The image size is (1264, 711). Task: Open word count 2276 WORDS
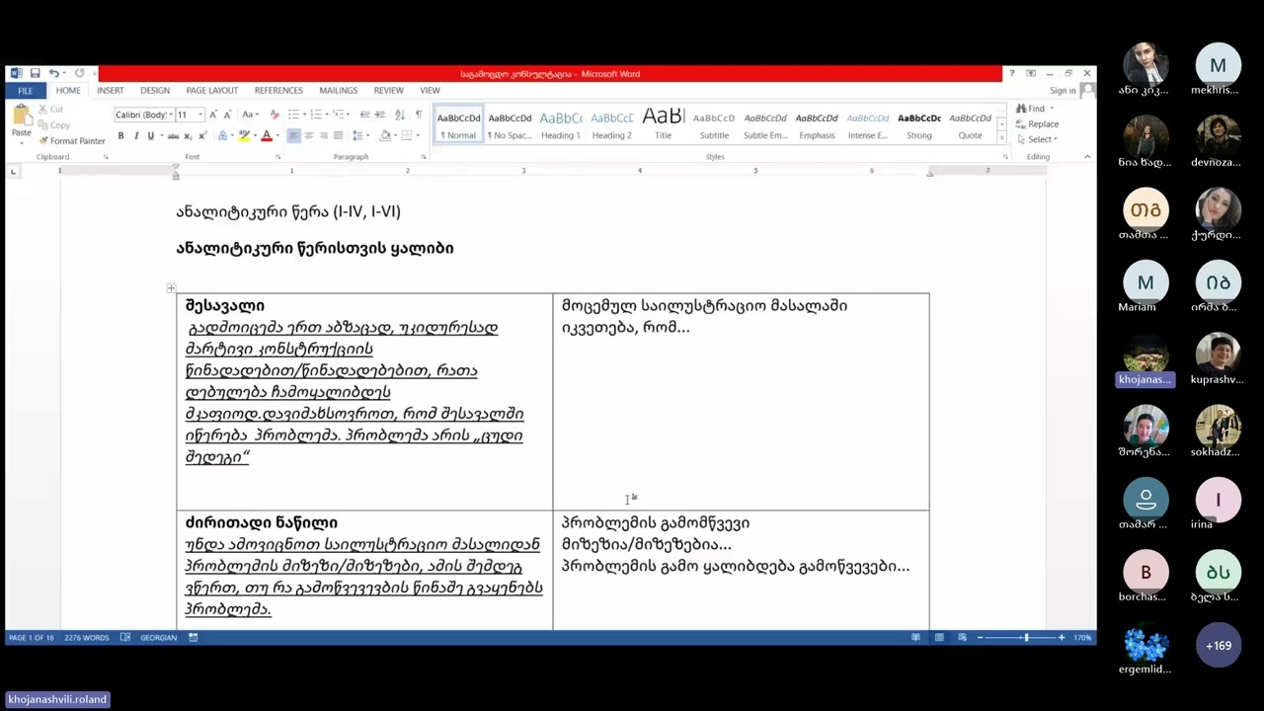click(x=87, y=638)
